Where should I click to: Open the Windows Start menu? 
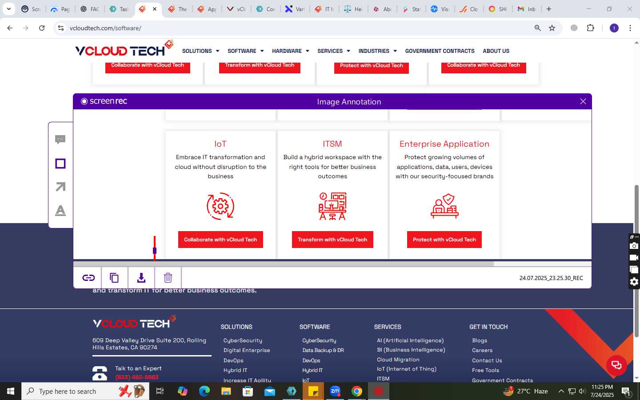(11, 391)
